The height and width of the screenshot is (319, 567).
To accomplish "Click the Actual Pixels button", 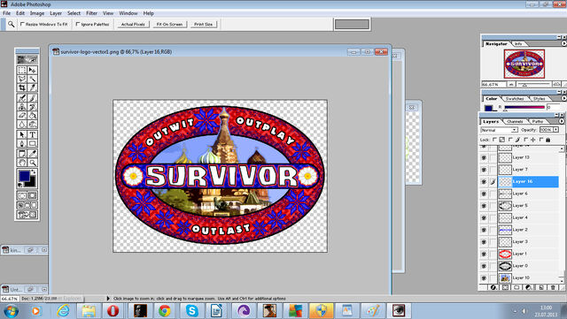I will [x=133, y=24].
